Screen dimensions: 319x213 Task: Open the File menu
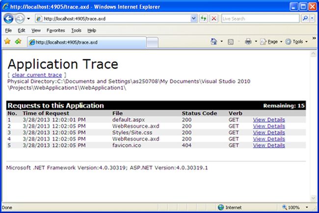pyautogui.click(x=8, y=30)
